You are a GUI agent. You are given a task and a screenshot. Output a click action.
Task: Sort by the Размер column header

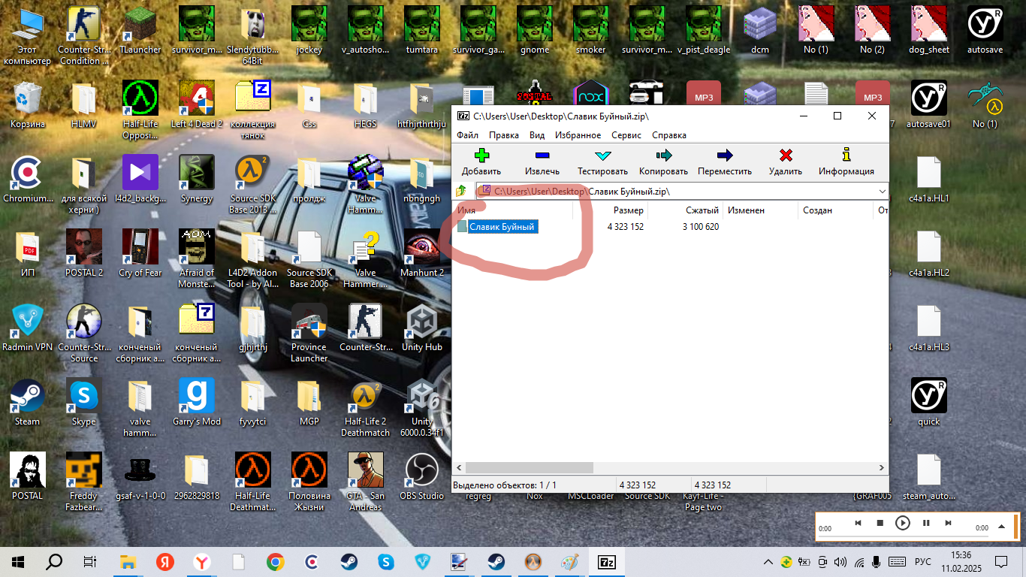611,210
